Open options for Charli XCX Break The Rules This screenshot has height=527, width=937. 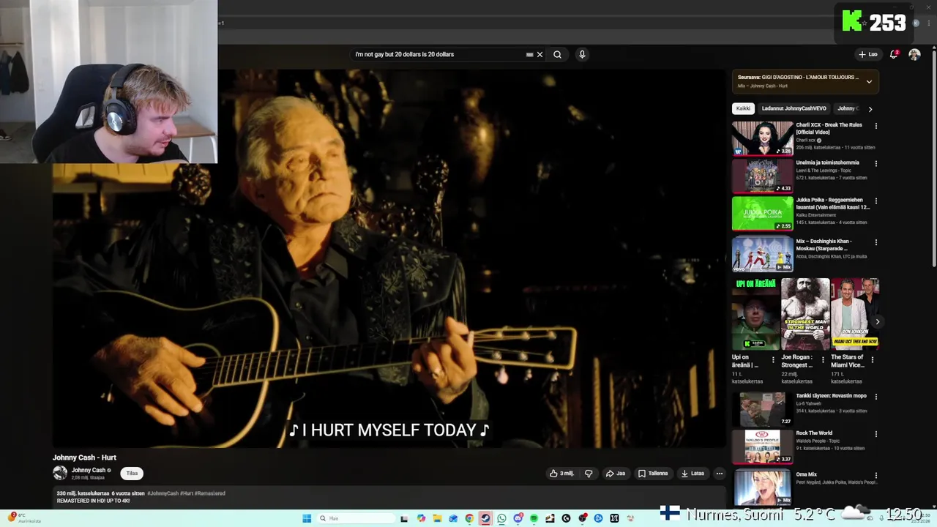click(x=876, y=126)
